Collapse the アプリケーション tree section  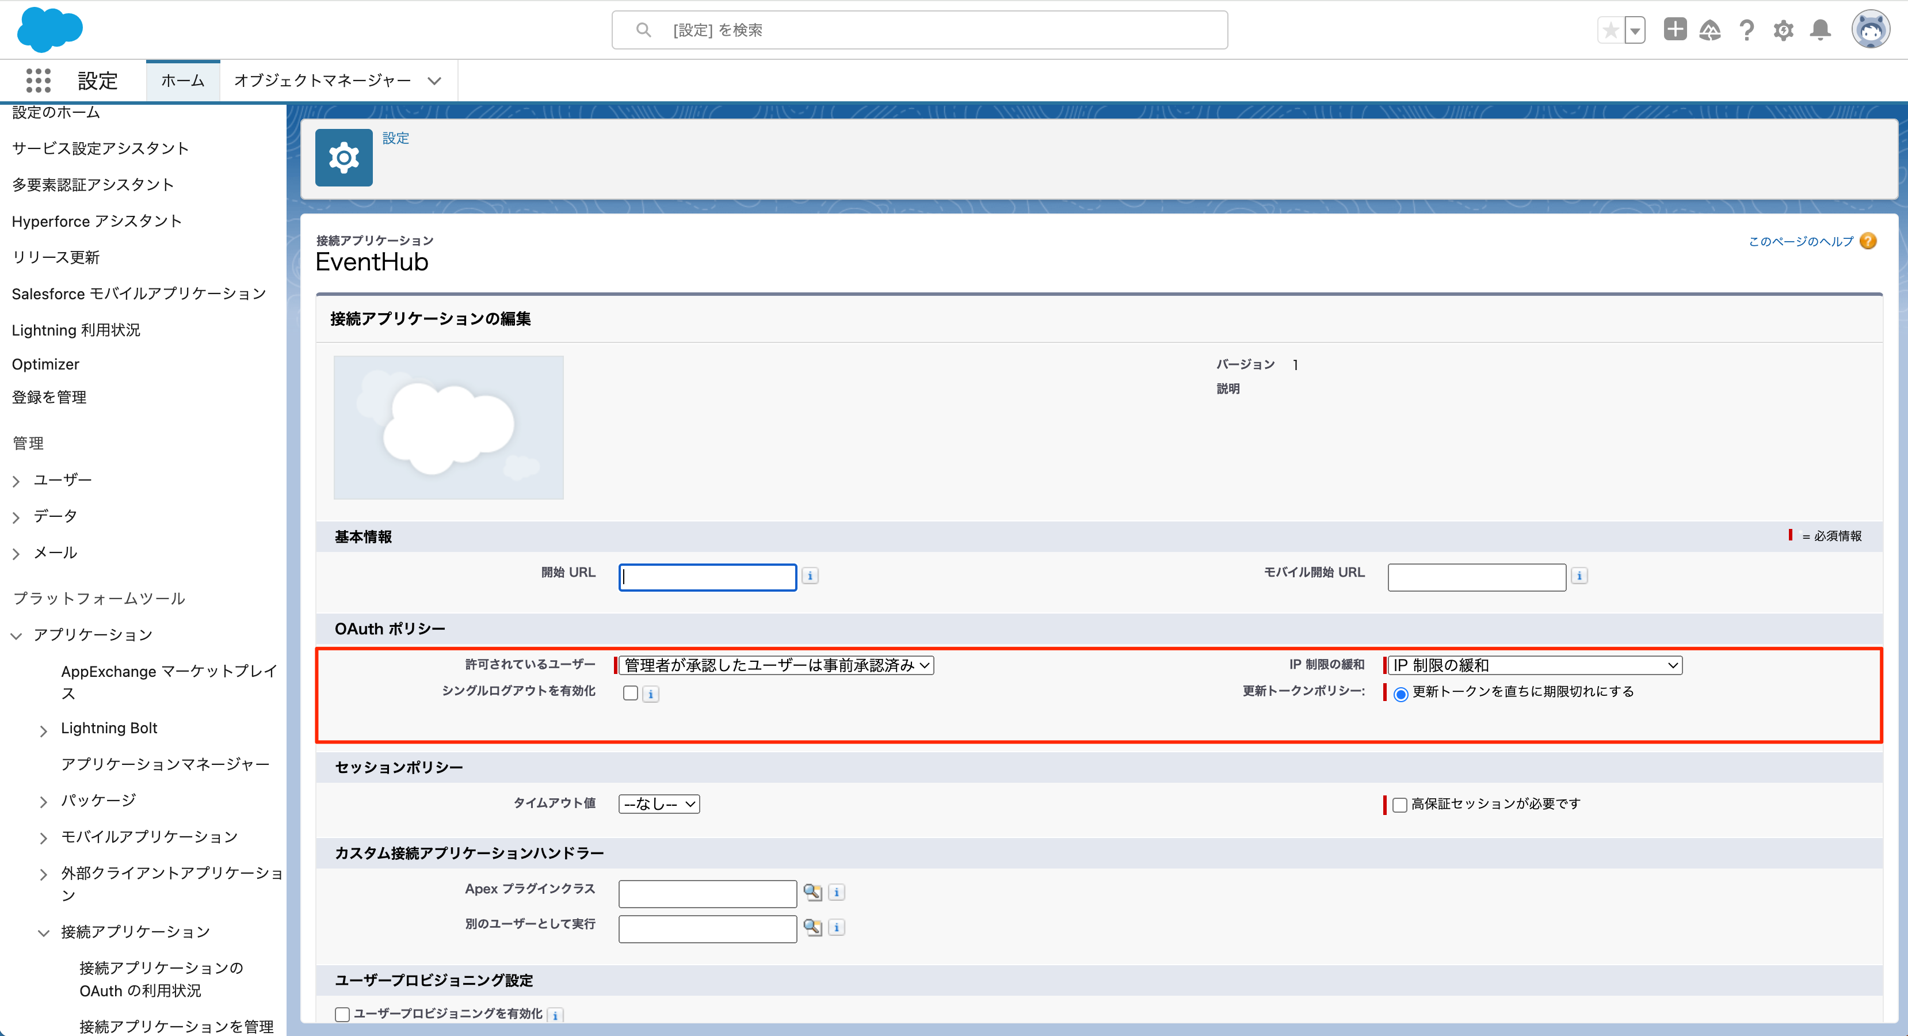pyautogui.click(x=16, y=636)
